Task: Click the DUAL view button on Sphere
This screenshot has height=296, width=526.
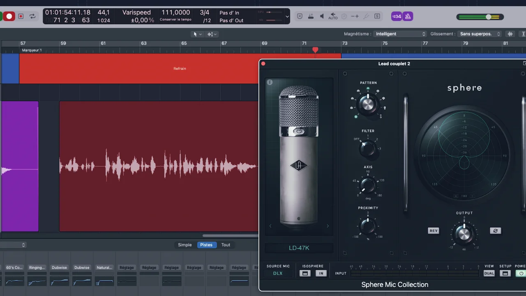Action: [489, 273]
